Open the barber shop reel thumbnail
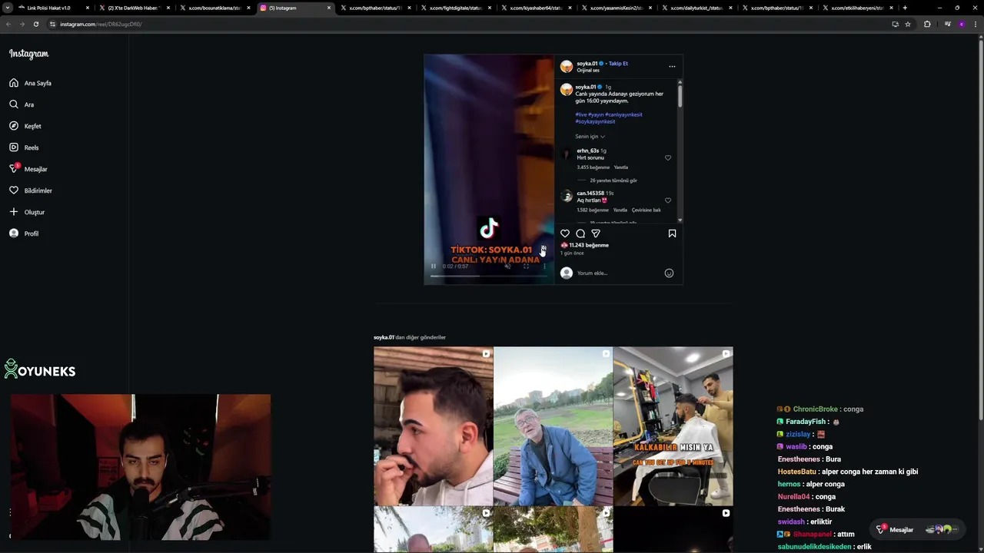984x553 pixels. coord(673,426)
